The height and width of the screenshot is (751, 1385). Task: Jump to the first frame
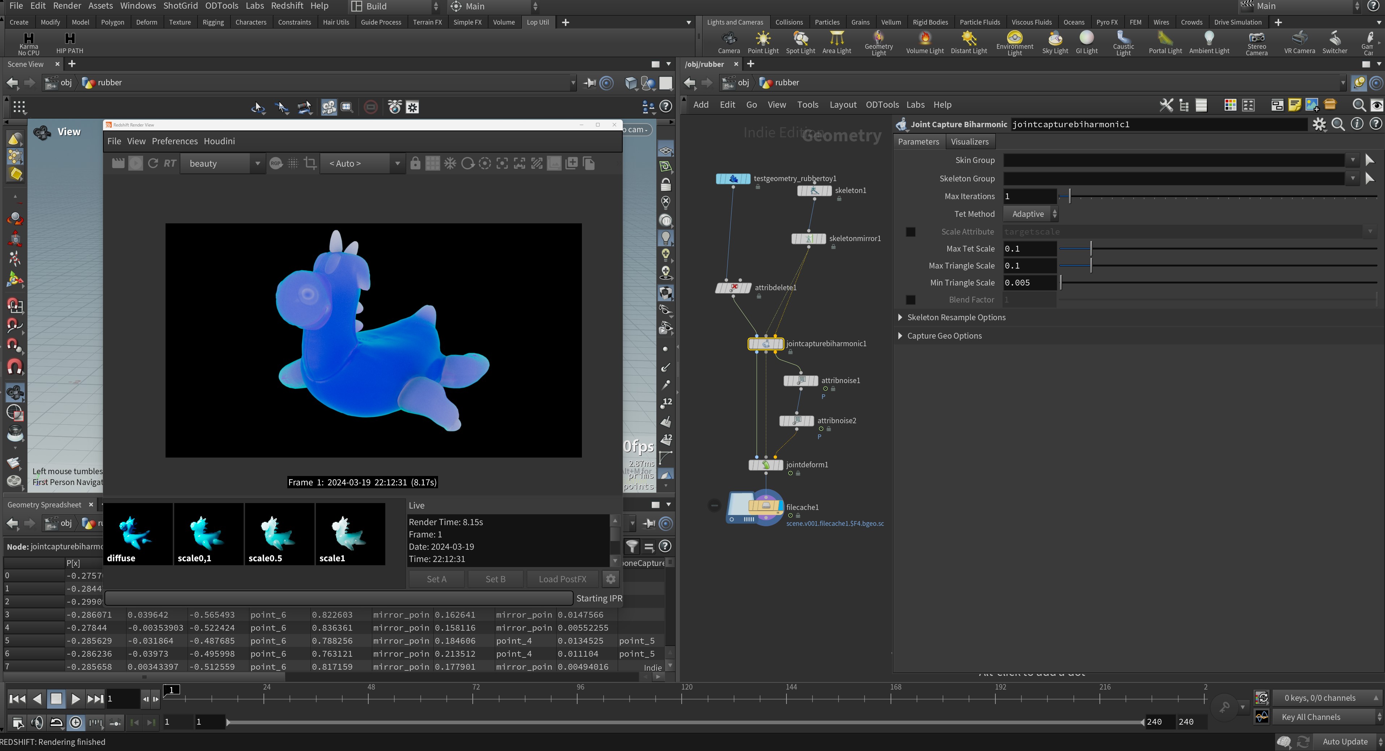17,699
